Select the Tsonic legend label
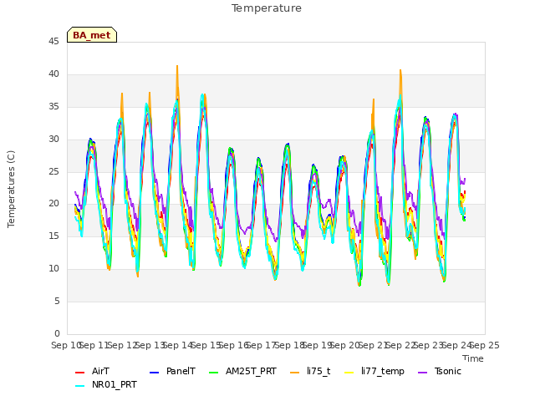 (x=448, y=371)
